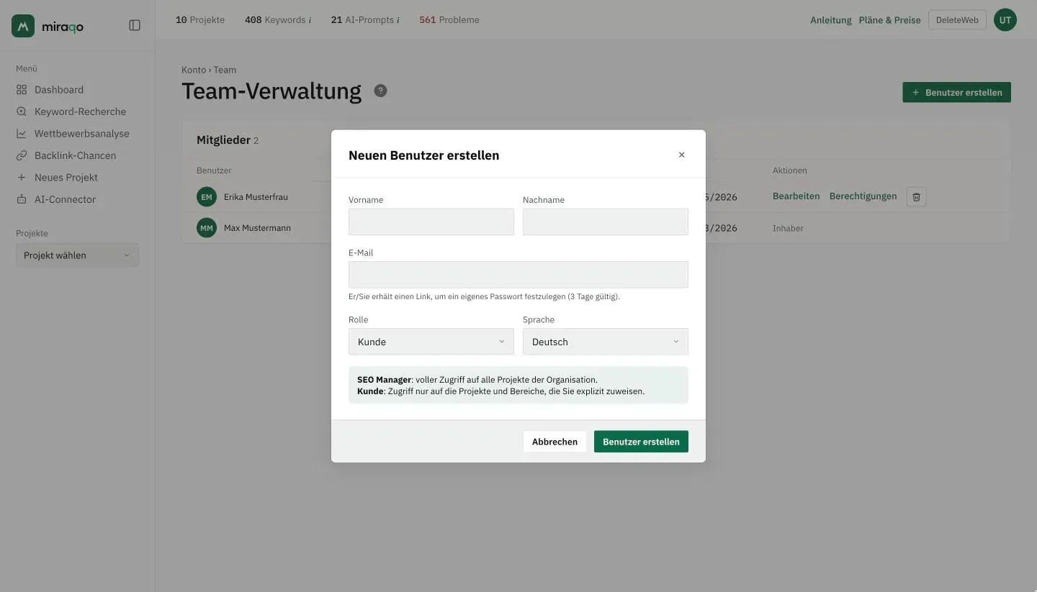Screen dimensions: 1037x592
Task: Open the Sprache dropdown set to Deutsch
Action: tap(606, 342)
